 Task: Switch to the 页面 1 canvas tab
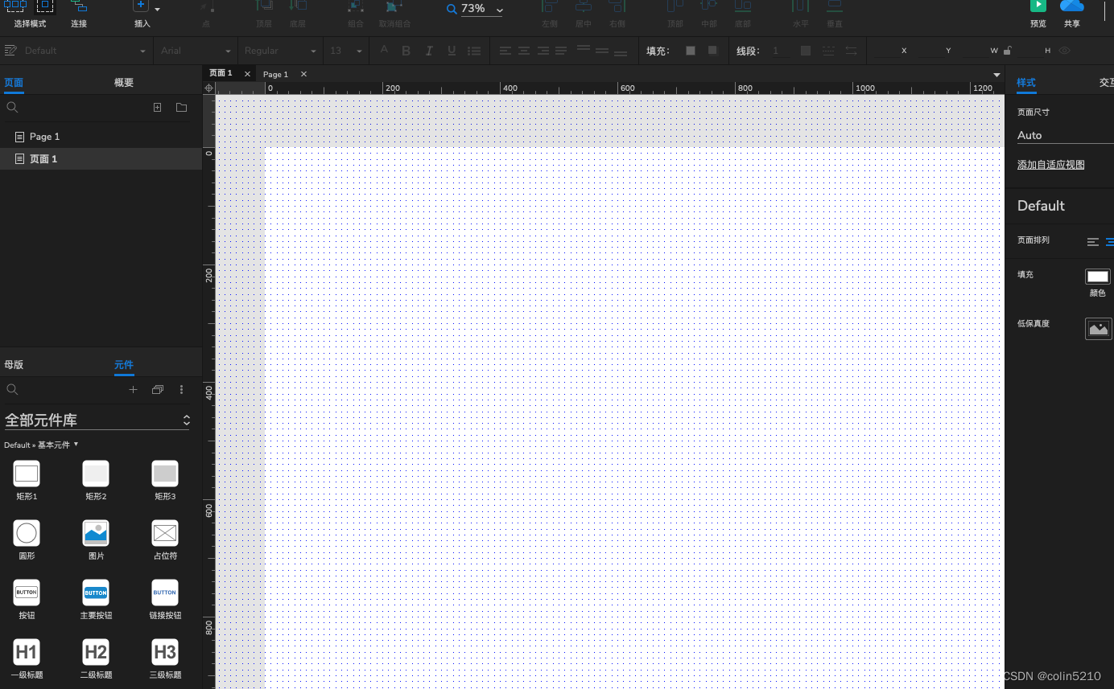coord(221,73)
